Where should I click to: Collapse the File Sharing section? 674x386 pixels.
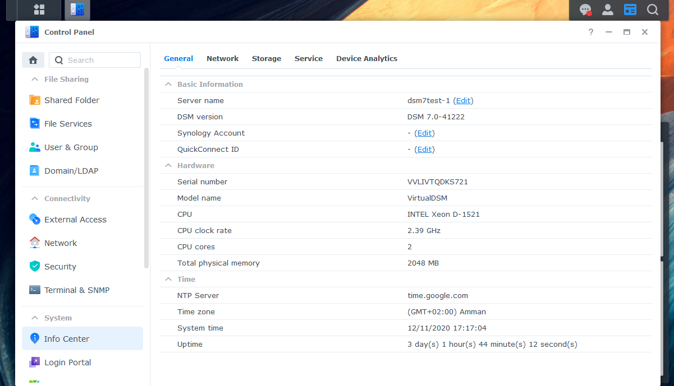point(35,79)
